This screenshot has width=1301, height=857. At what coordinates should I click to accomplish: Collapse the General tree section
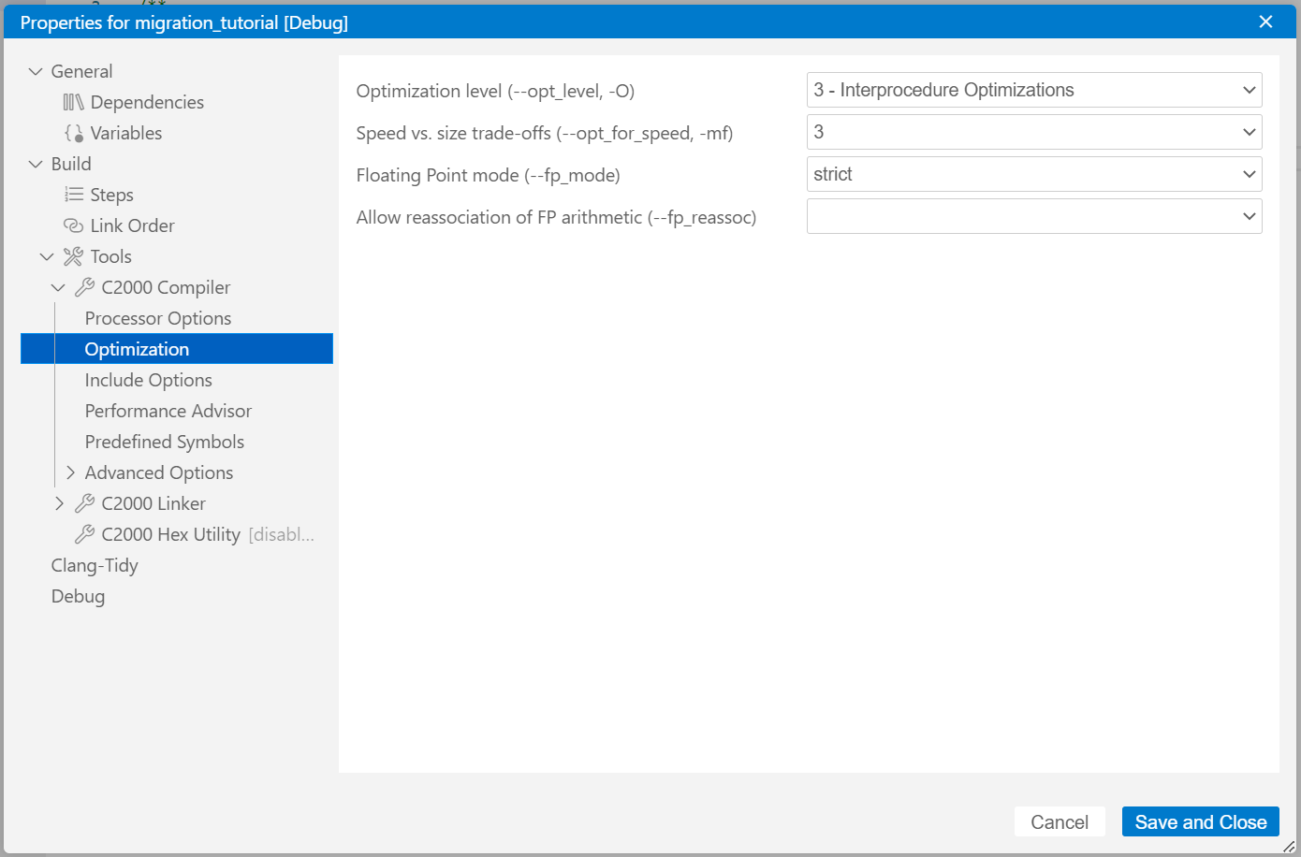click(x=36, y=71)
